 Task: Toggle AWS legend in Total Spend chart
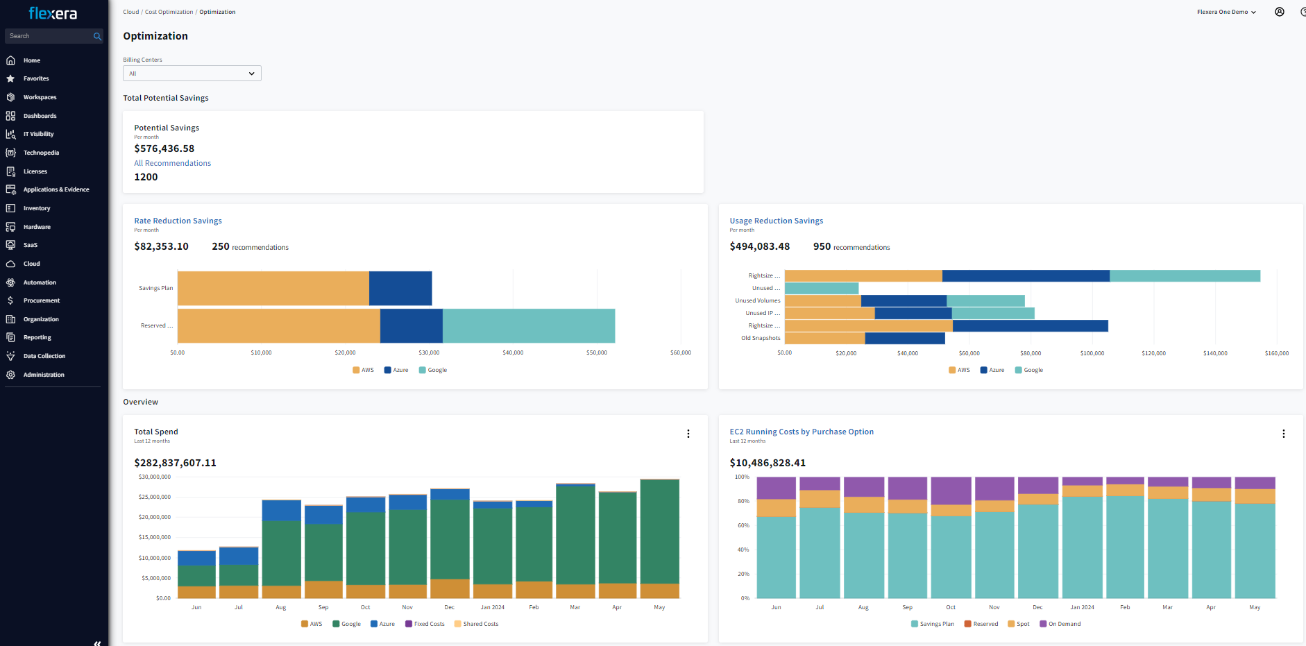coord(312,624)
